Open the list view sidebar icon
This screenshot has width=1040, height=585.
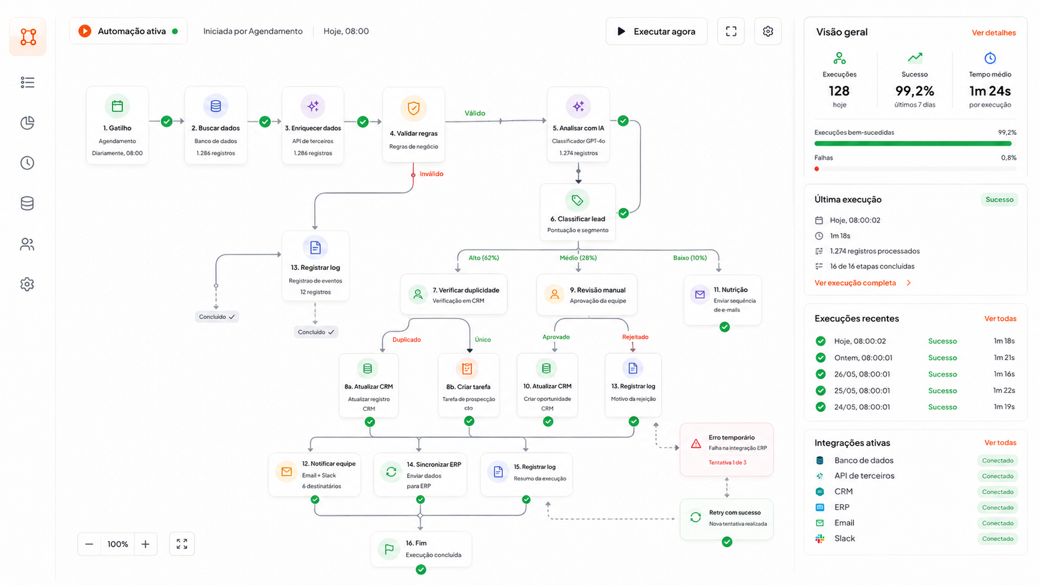pos(27,83)
